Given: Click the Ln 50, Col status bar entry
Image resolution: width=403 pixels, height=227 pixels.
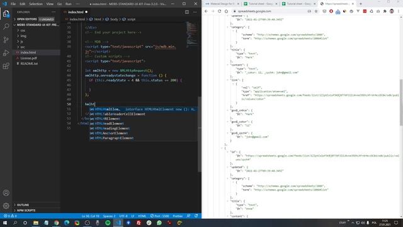Looking at the screenshot, I should (90, 216).
